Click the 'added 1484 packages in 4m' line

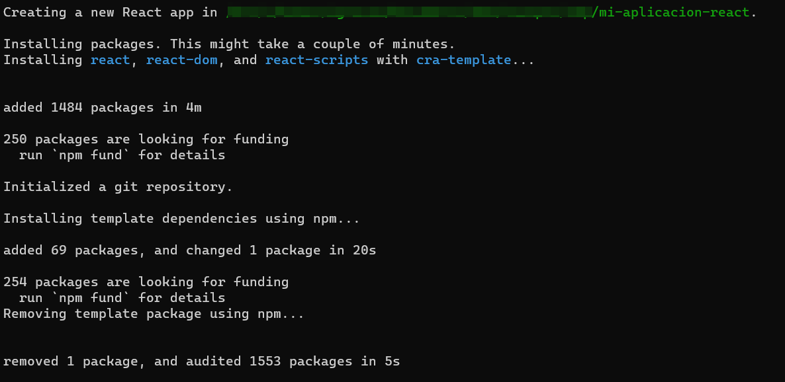pyautogui.click(x=103, y=108)
